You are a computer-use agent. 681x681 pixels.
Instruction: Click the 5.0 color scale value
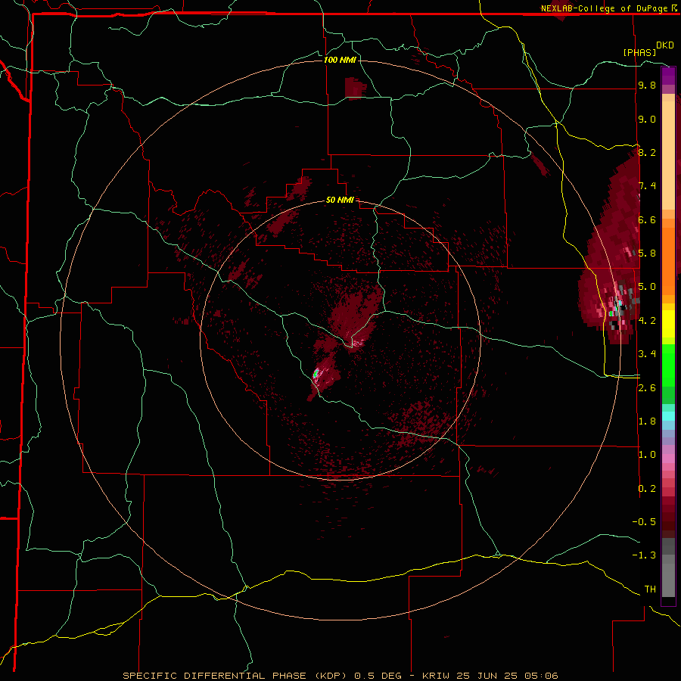tap(647, 287)
